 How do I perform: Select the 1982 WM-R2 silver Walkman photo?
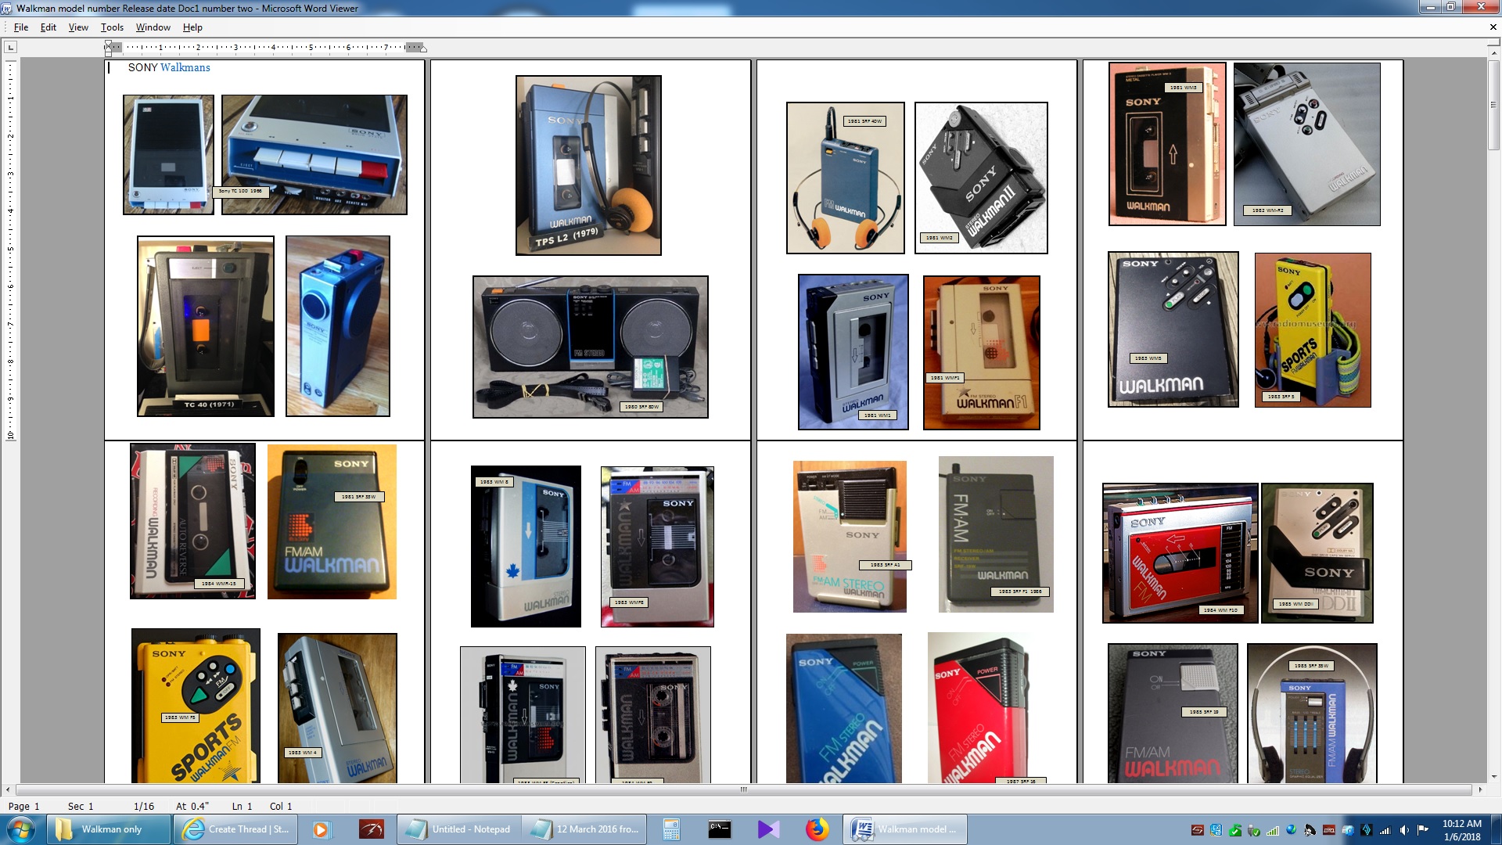(1306, 144)
